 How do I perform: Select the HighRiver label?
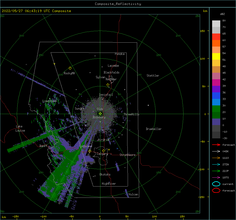tap(109, 184)
